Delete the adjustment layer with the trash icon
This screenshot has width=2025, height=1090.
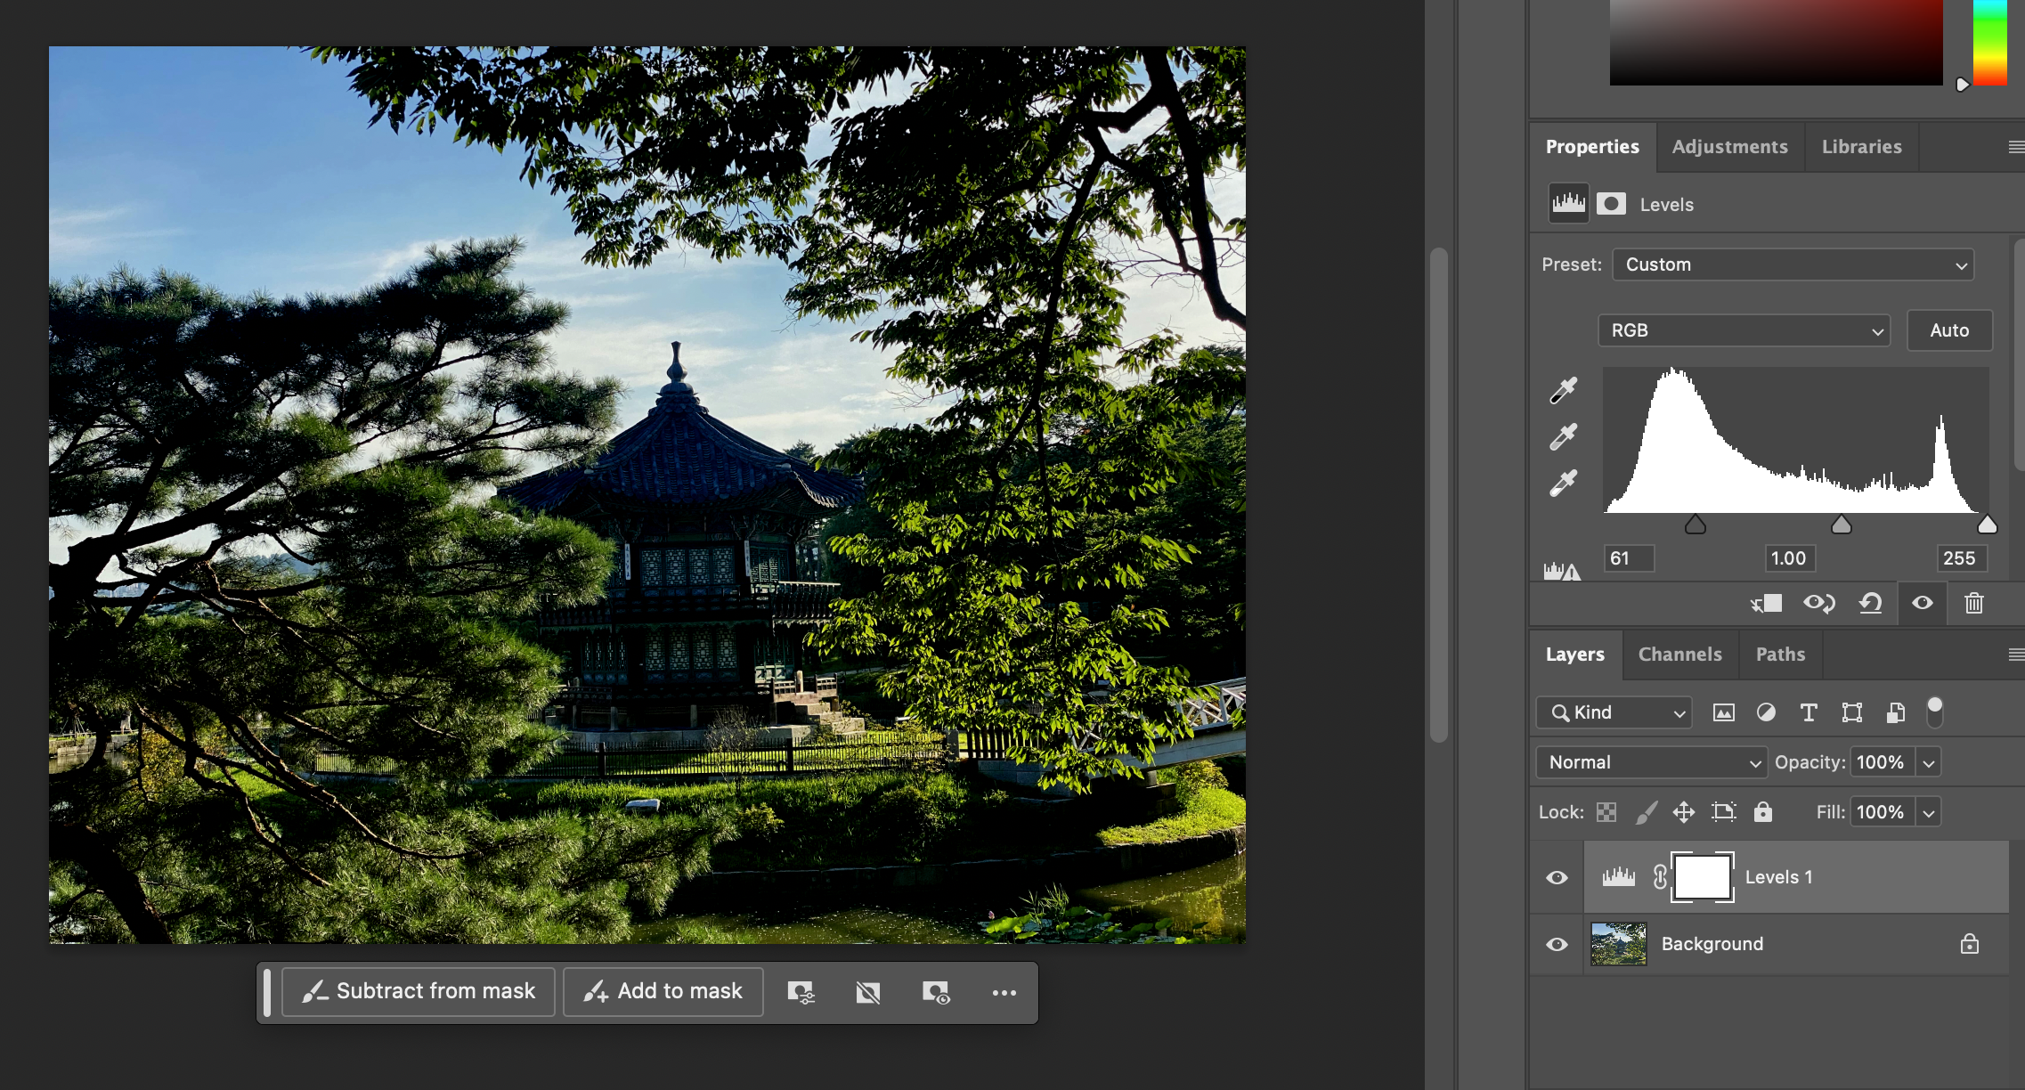(1974, 604)
